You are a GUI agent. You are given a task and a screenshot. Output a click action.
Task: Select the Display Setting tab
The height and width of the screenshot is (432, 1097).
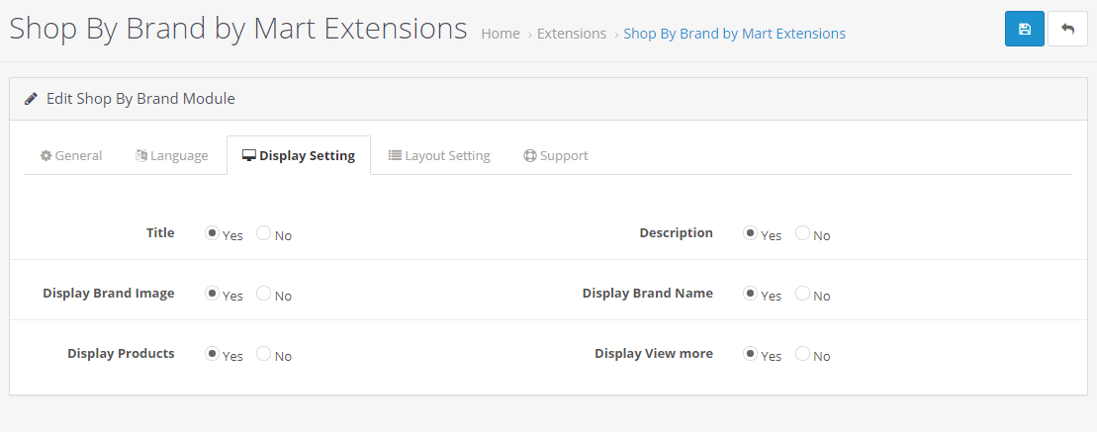pos(299,155)
